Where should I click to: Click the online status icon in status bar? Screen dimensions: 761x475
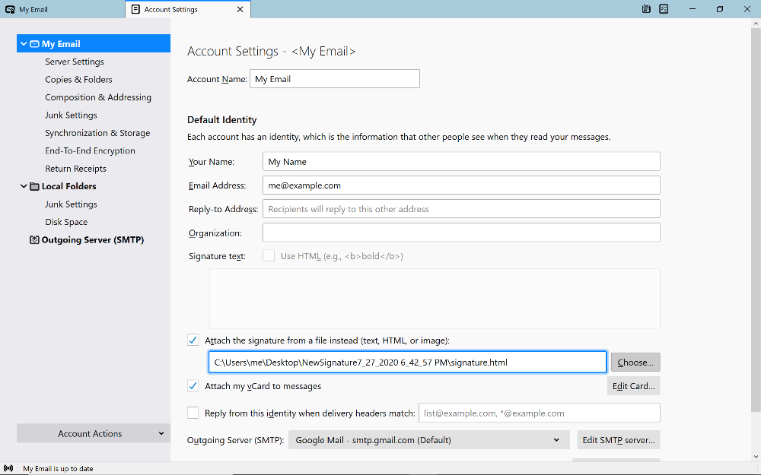click(x=8, y=468)
